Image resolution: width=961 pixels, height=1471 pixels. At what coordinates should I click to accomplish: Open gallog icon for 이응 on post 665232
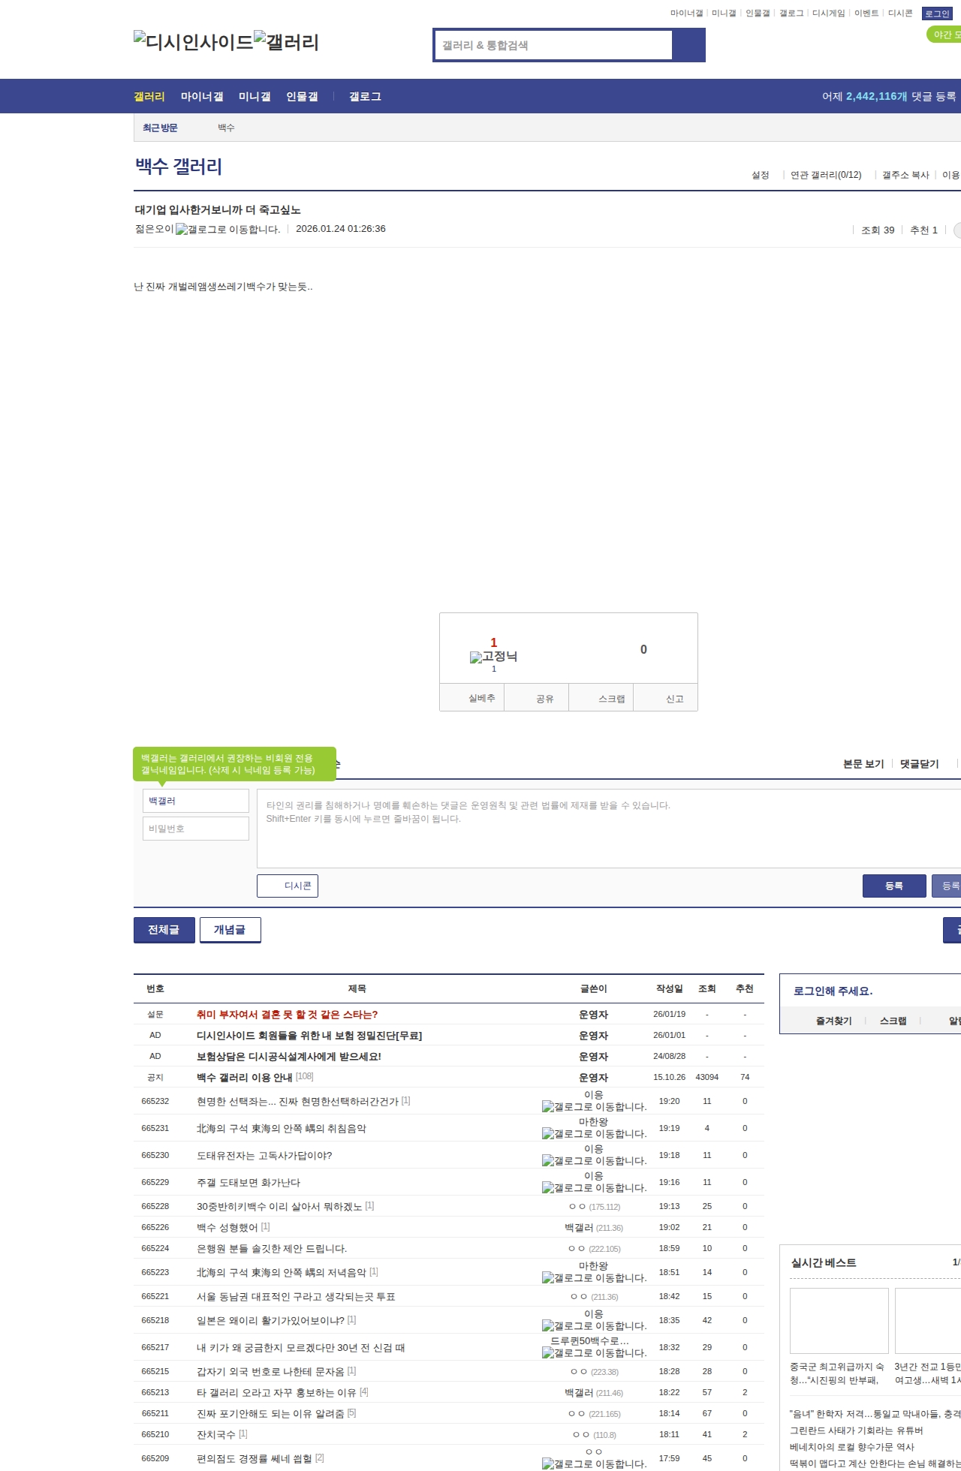(x=594, y=1107)
